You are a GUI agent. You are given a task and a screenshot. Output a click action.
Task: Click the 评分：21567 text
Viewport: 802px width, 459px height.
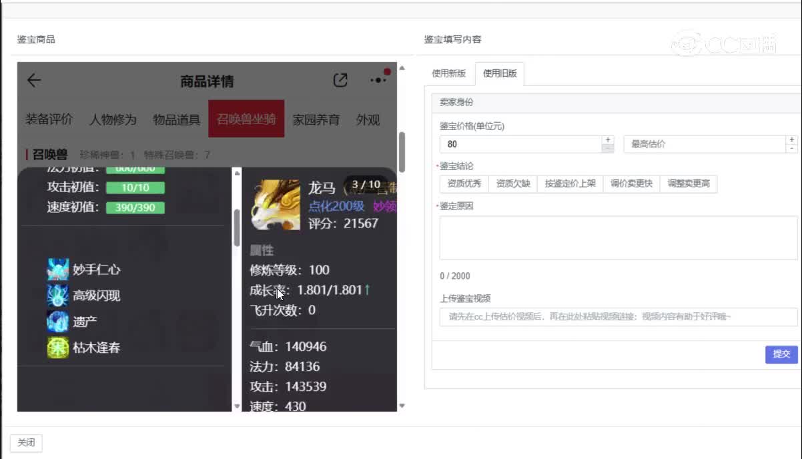tap(343, 223)
